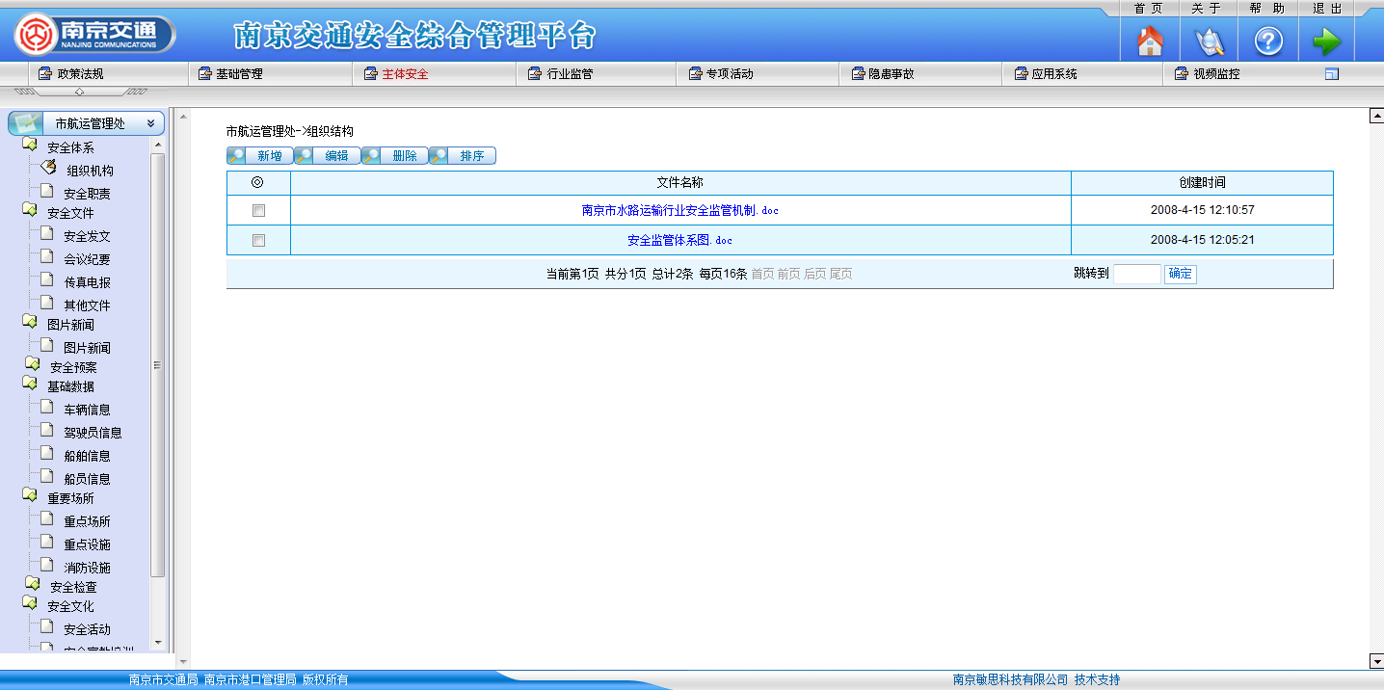Viewport: 1384px width, 690px height.
Task: Click the Help question mark icon
Action: tap(1267, 41)
